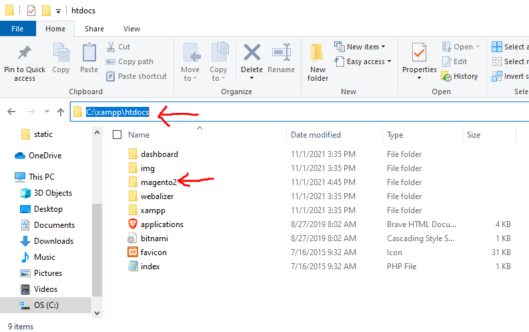Image resolution: width=529 pixels, height=332 pixels.
Task: Open Documents in the navigation pane
Action: point(47,225)
